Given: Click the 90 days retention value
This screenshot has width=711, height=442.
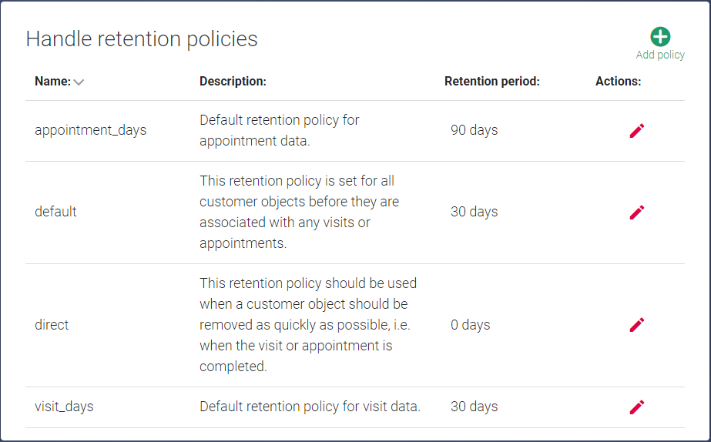Looking at the screenshot, I should coord(475,130).
